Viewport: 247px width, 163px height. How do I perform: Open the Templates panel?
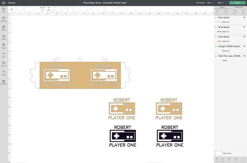(x=3, y=19)
